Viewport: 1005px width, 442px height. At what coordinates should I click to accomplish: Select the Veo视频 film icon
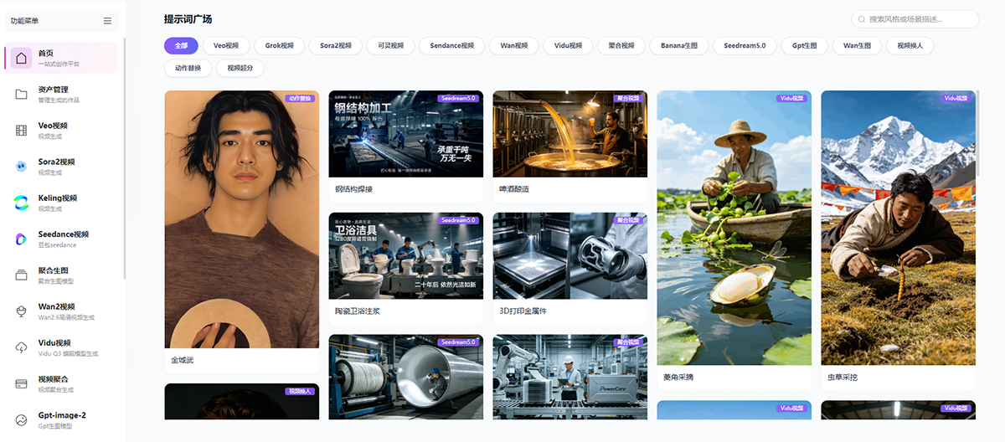(21, 130)
